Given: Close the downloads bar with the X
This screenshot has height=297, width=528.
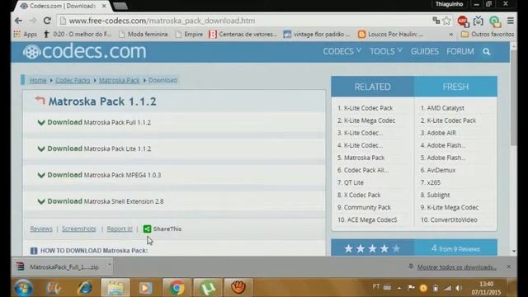Looking at the screenshot, I should [508, 266].
